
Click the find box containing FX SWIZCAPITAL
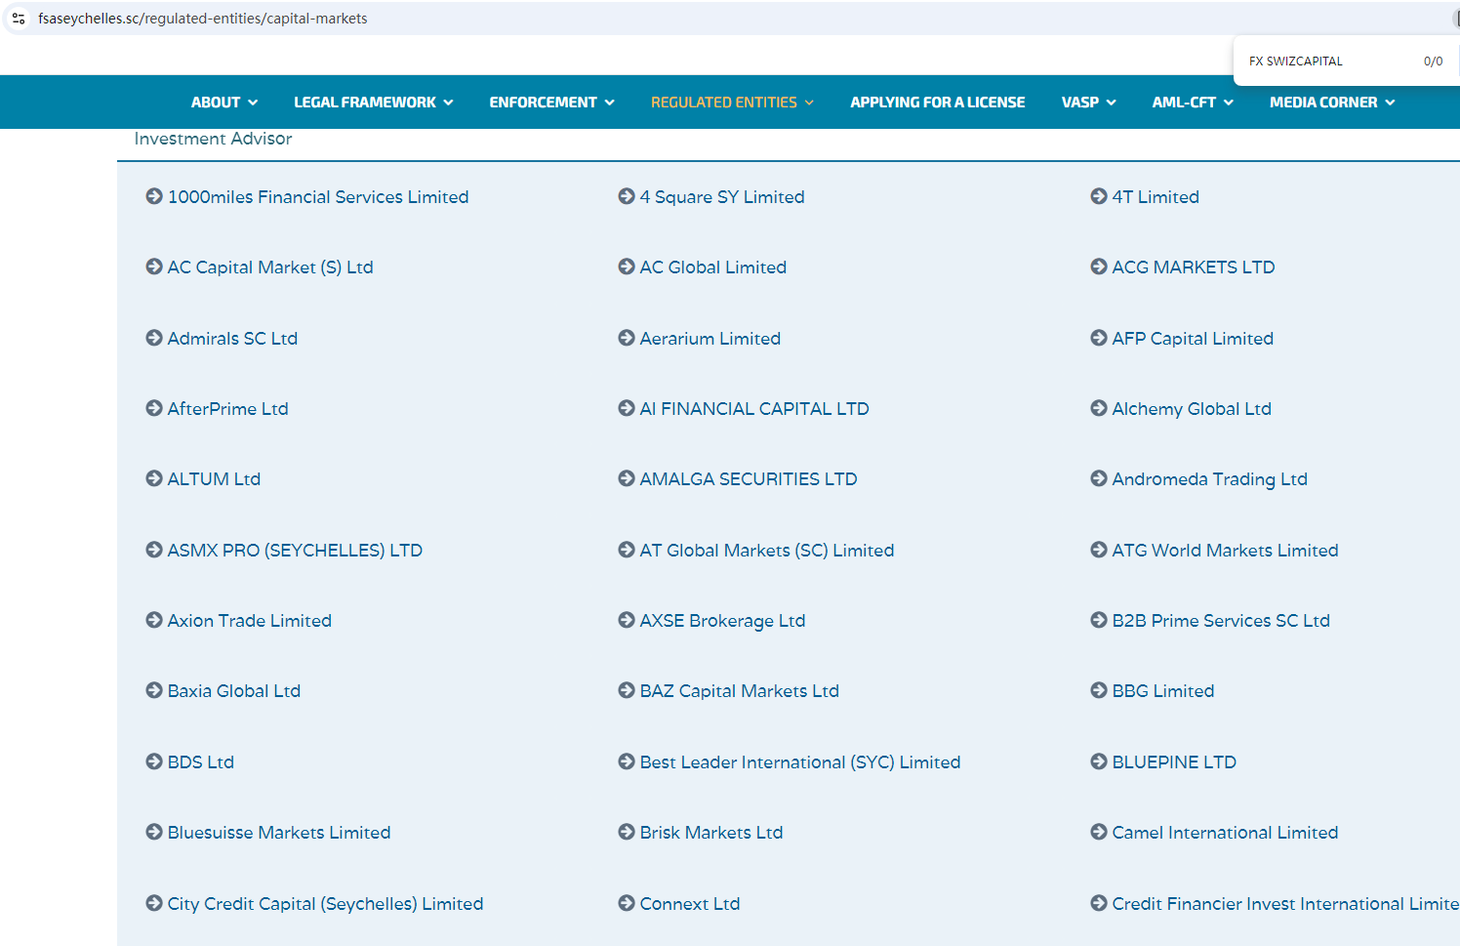(x=1327, y=62)
